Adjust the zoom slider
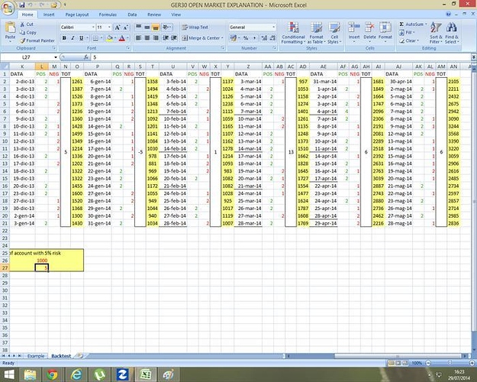Image resolution: width=477 pixels, height=382 pixels. coord(450,363)
